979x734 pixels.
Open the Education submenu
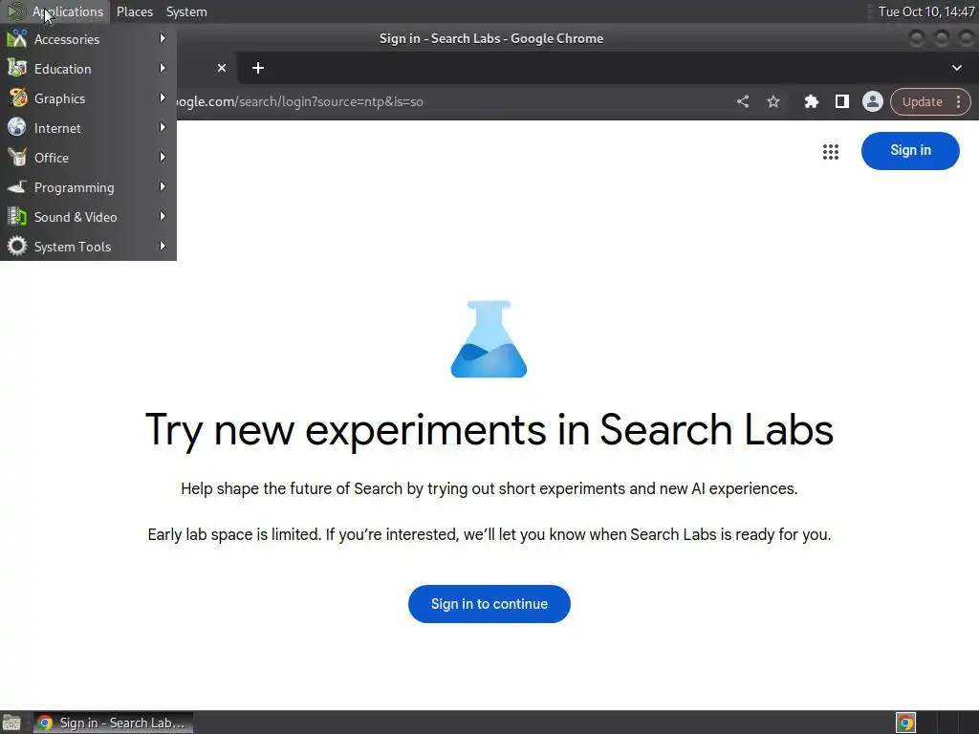point(88,69)
